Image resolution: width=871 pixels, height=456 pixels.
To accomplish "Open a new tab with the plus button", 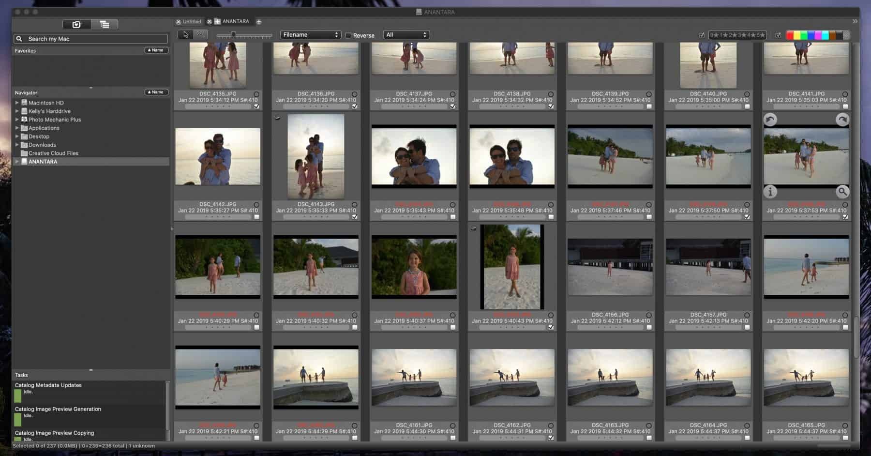I will coord(259,21).
